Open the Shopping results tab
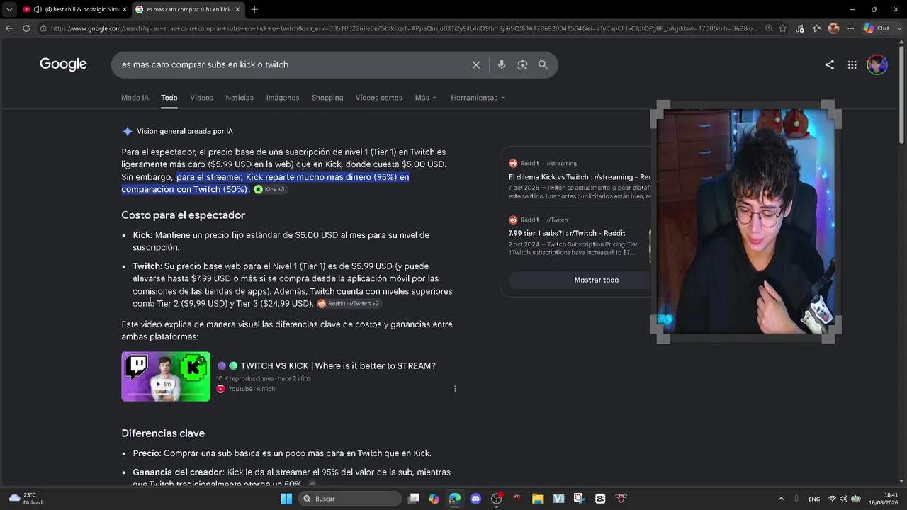The image size is (907, 510). 327,98
